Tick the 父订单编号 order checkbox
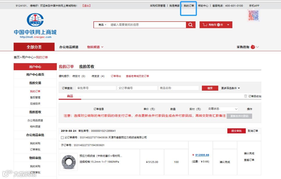The image size is (281, 179). point(62,137)
